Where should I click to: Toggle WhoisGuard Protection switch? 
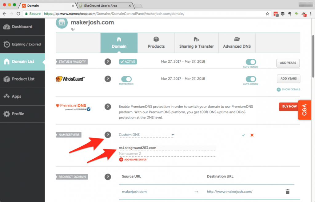(126, 79)
